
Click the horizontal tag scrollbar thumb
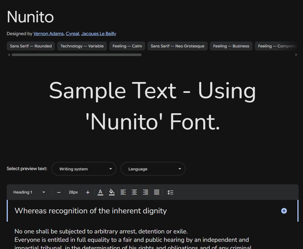(x=77, y=55)
